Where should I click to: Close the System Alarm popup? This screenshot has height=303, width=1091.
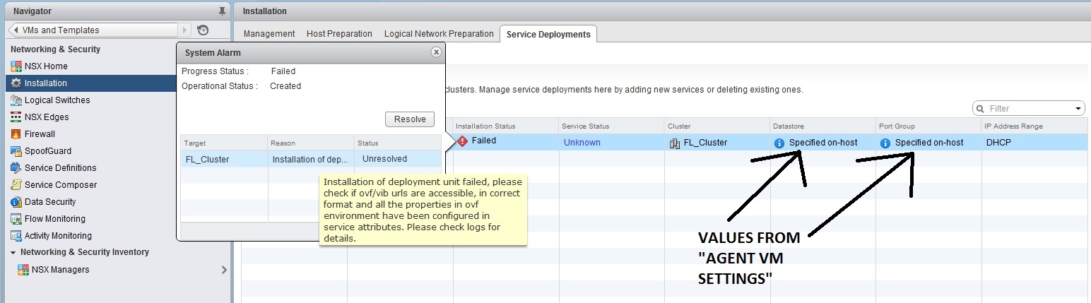[x=436, y=52]
